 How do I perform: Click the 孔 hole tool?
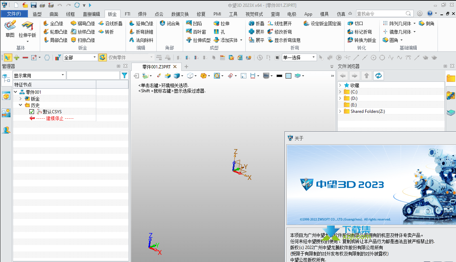point(219,32)
